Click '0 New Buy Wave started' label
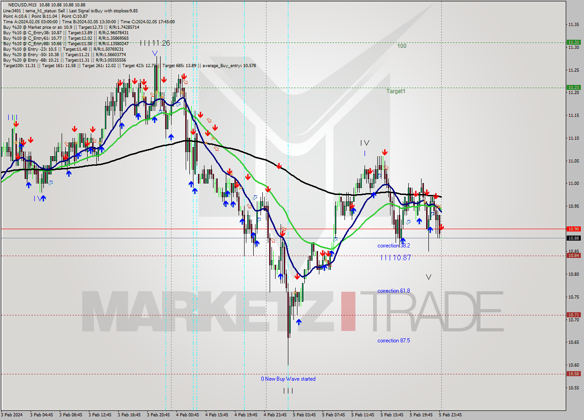 pos(288,379)
